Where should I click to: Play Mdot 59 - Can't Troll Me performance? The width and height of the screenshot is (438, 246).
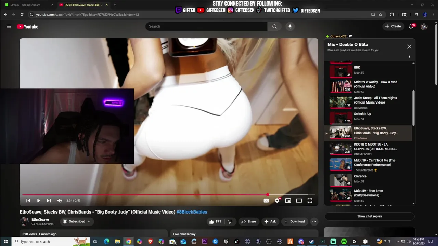click(368, 165)
